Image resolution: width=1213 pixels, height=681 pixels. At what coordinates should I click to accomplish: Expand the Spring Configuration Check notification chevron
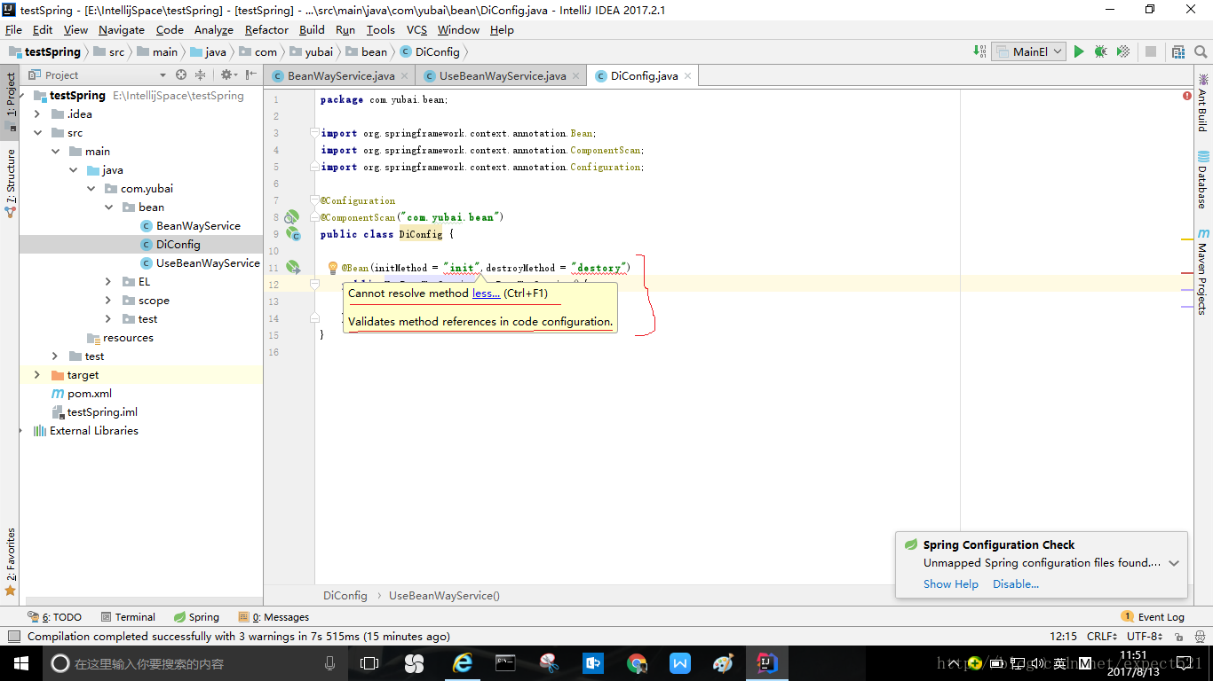[1174, 563]
